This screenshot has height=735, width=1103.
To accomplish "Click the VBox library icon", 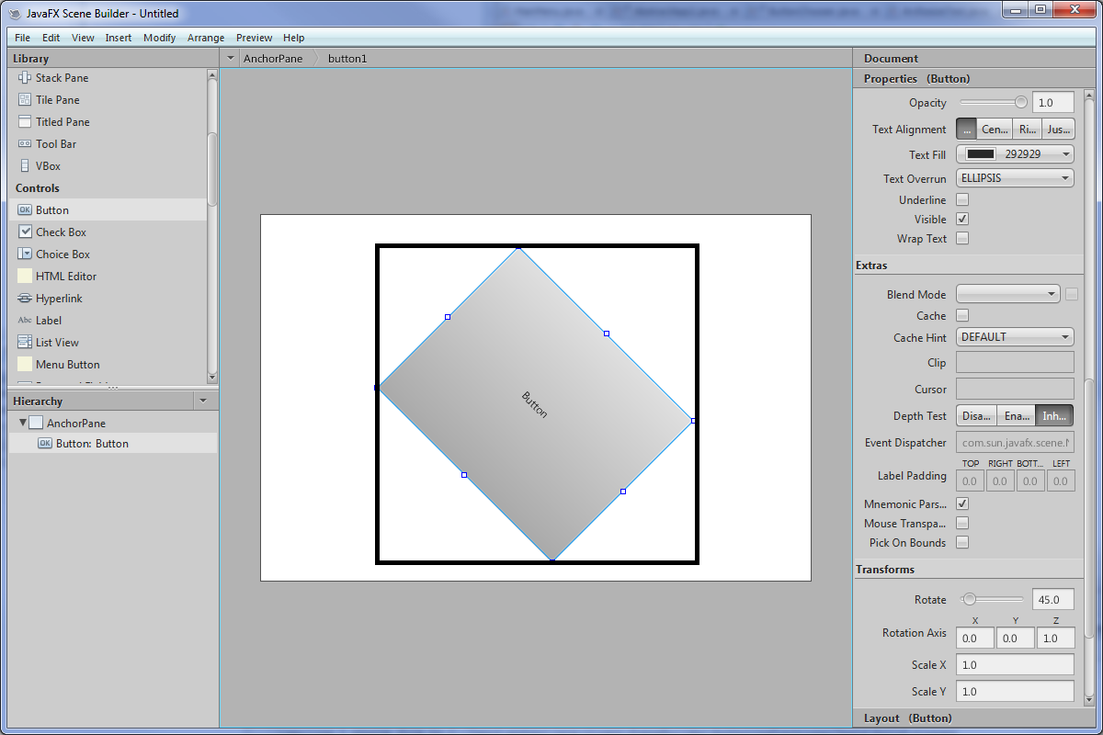I will [25, 166].
